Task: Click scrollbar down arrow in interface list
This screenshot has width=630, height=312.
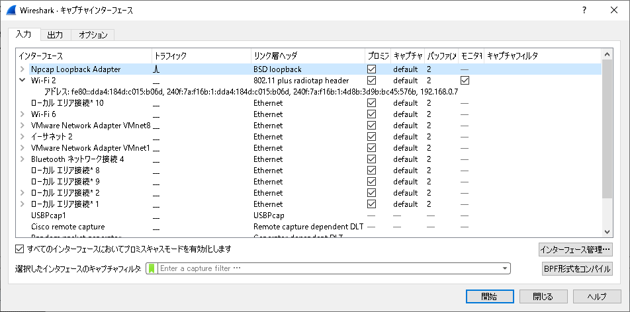Action: coord(607,232)
